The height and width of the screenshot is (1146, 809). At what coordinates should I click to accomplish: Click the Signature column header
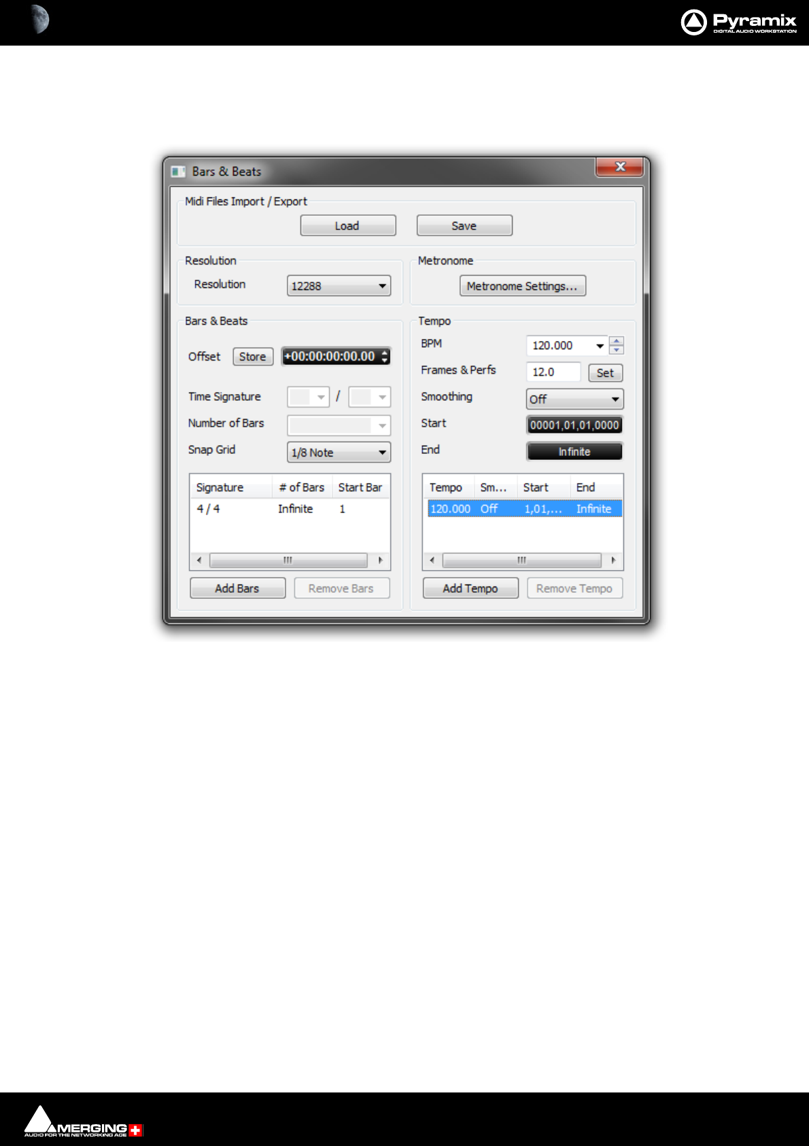click(231, 487)
